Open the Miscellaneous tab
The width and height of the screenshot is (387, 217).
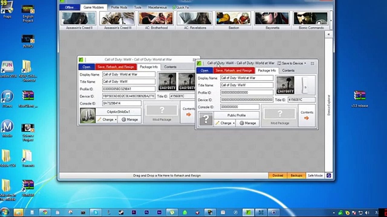(157, 7)
